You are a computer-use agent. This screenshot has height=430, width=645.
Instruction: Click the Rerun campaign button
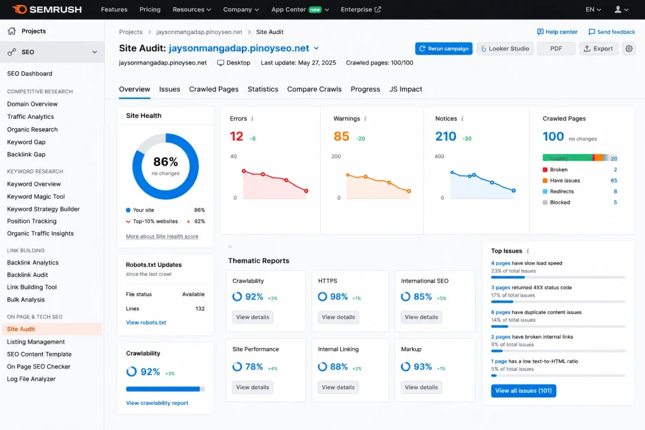(x=443, y=48)
